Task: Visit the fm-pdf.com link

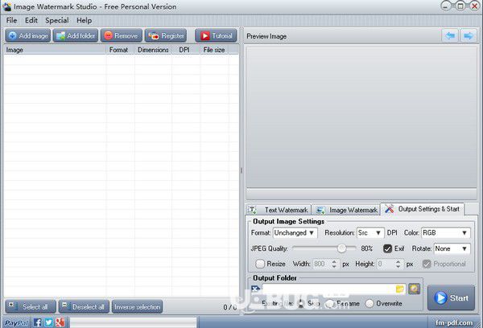Action: coord(454,322)
